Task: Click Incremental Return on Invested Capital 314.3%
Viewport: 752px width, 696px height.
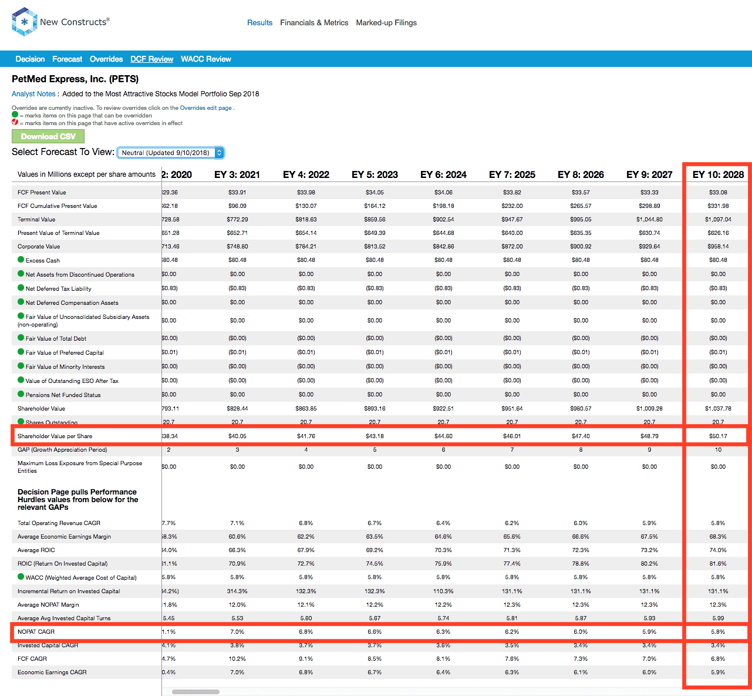Action: point(237,591)
